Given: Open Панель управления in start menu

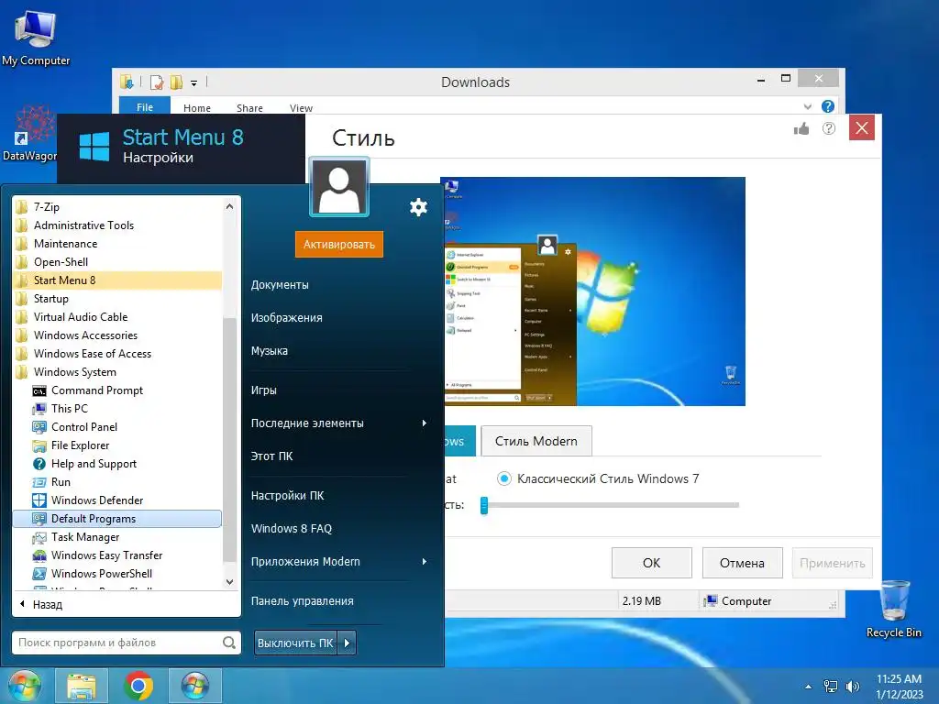Looking at the screenshot, I should tap(302, 601).
